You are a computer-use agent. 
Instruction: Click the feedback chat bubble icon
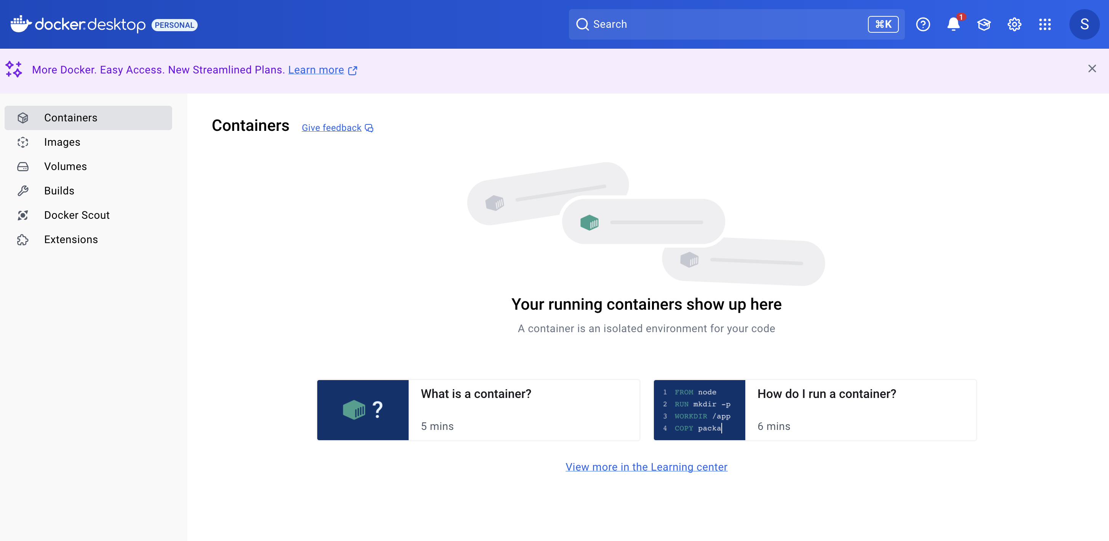369,128
